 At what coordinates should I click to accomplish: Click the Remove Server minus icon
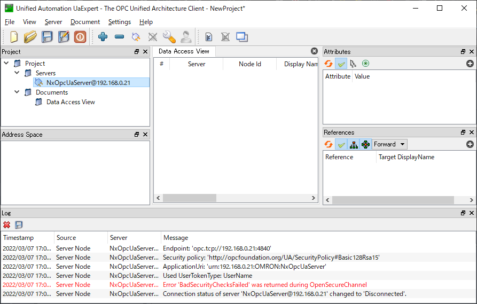tap(120, 37)
